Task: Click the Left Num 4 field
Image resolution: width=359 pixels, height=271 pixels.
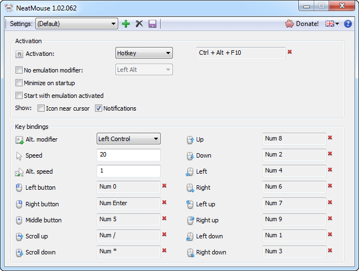Action: click(294, 171)
